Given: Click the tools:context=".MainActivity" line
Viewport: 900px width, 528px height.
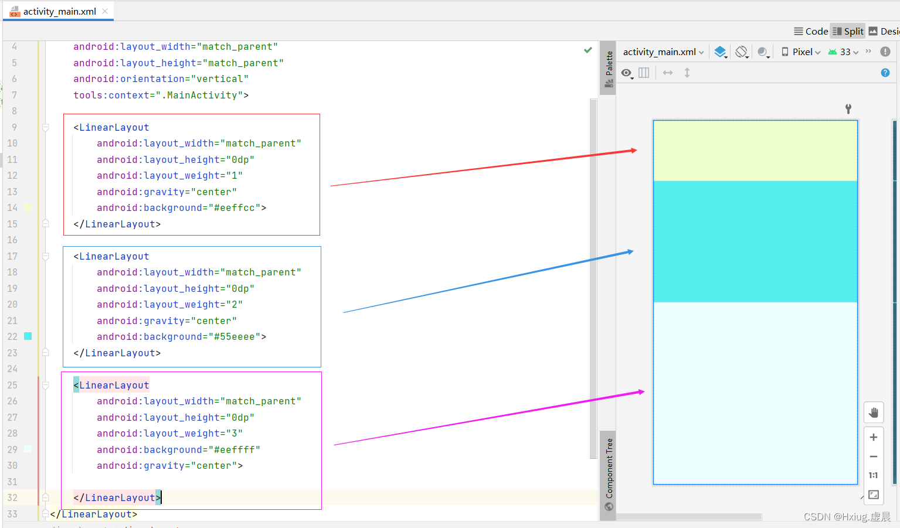Looking at the screenshot, I should pos(161,95).
